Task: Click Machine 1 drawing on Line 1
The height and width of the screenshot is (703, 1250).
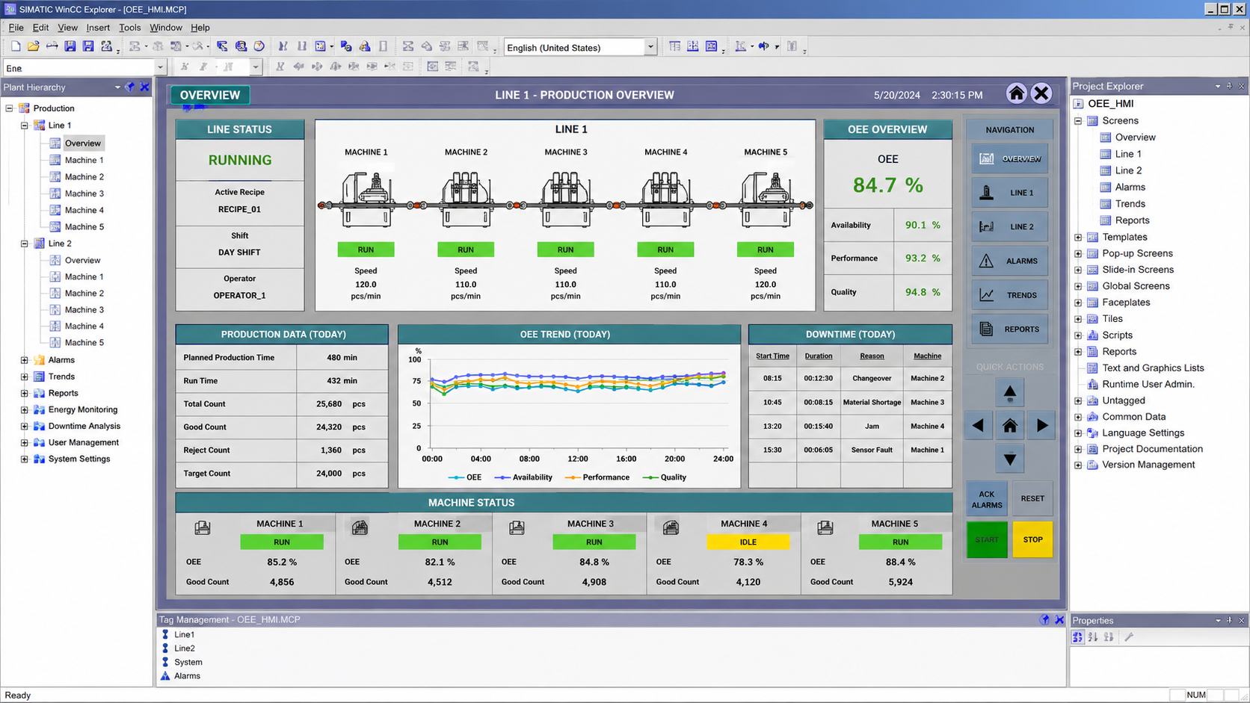Action: click(x=366, y=199)
